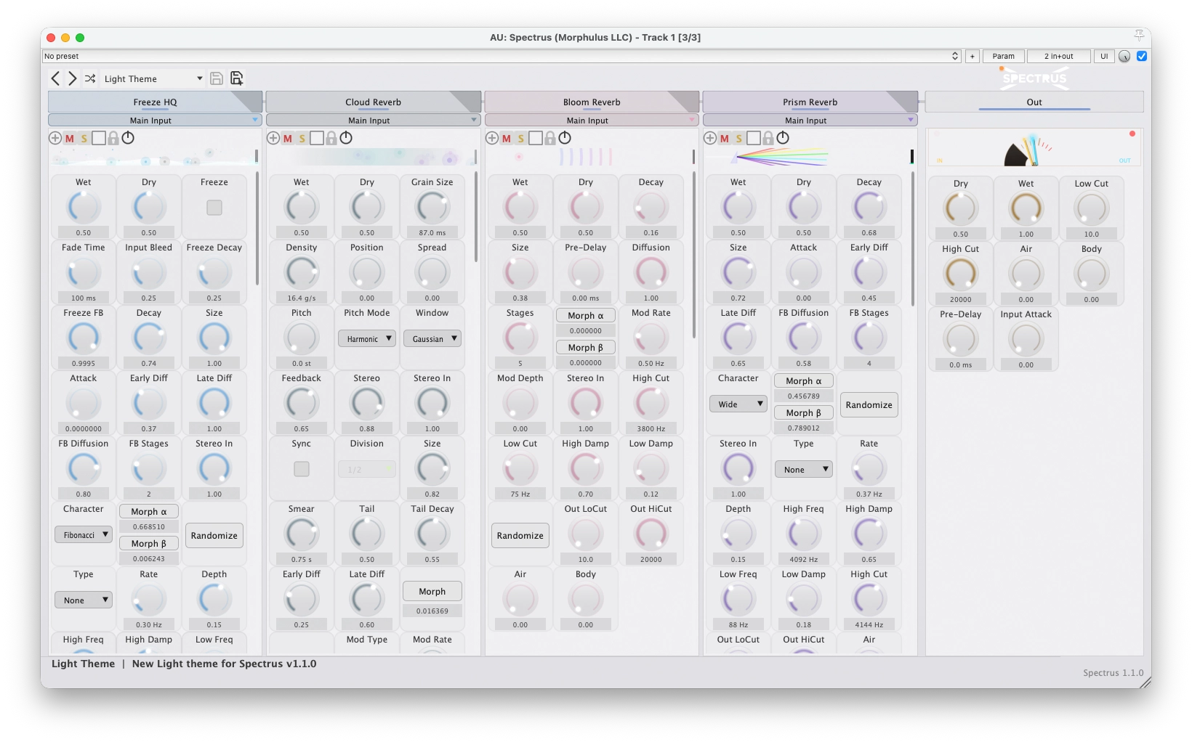Mute the Freeze HQ module

click(x=70, y=138)
